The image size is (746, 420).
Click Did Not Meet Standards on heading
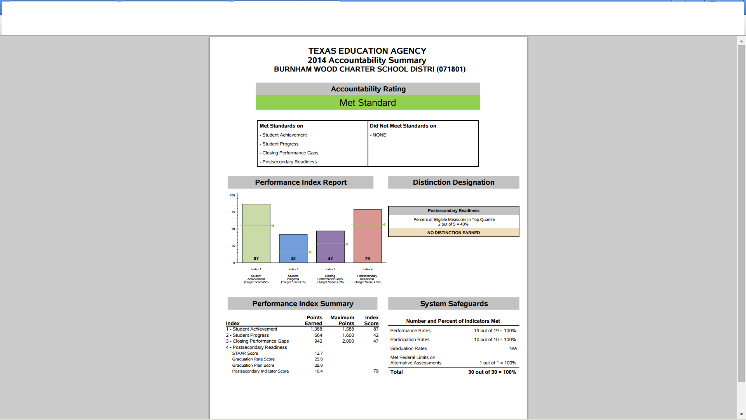[403, 126]
